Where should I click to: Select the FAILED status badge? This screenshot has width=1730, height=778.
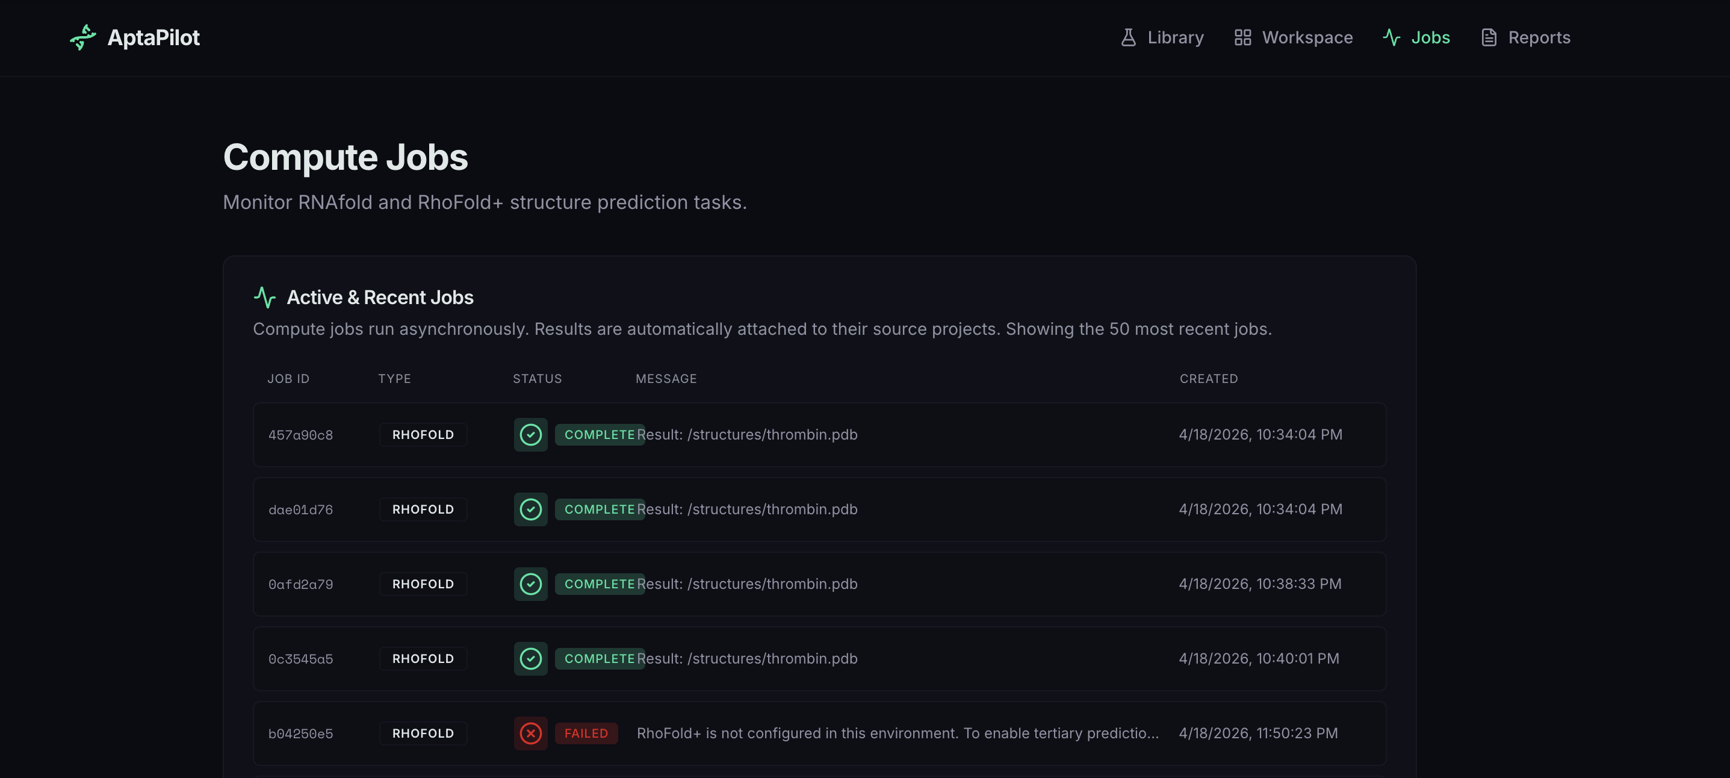coord(586,733)
